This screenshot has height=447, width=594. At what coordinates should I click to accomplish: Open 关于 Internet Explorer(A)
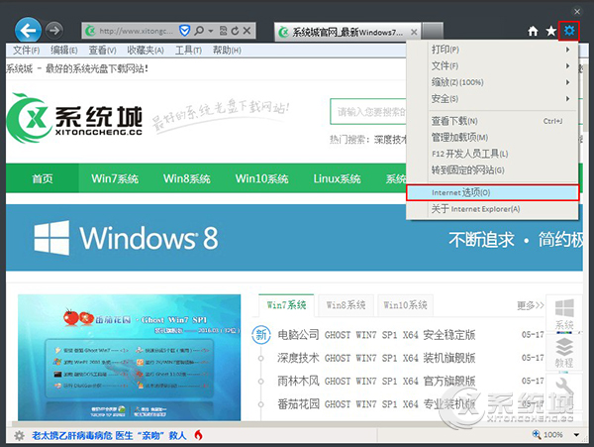492,209
